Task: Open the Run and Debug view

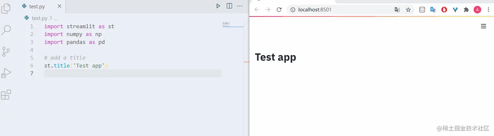Action: (6, 73)
